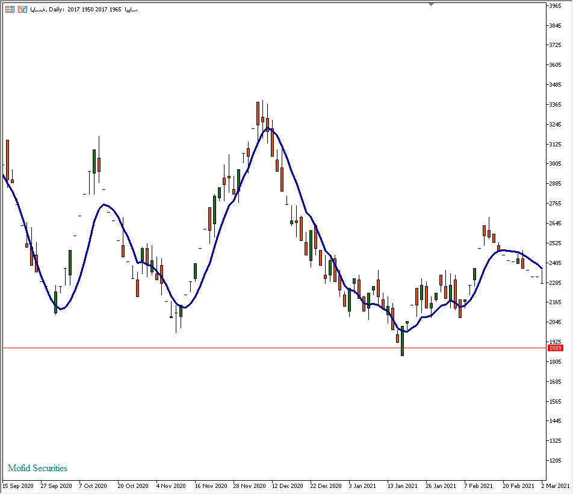The image size is (573, 494).
Task: Click the 13 Jan 2021 date label
Action: tap(403, 486)
